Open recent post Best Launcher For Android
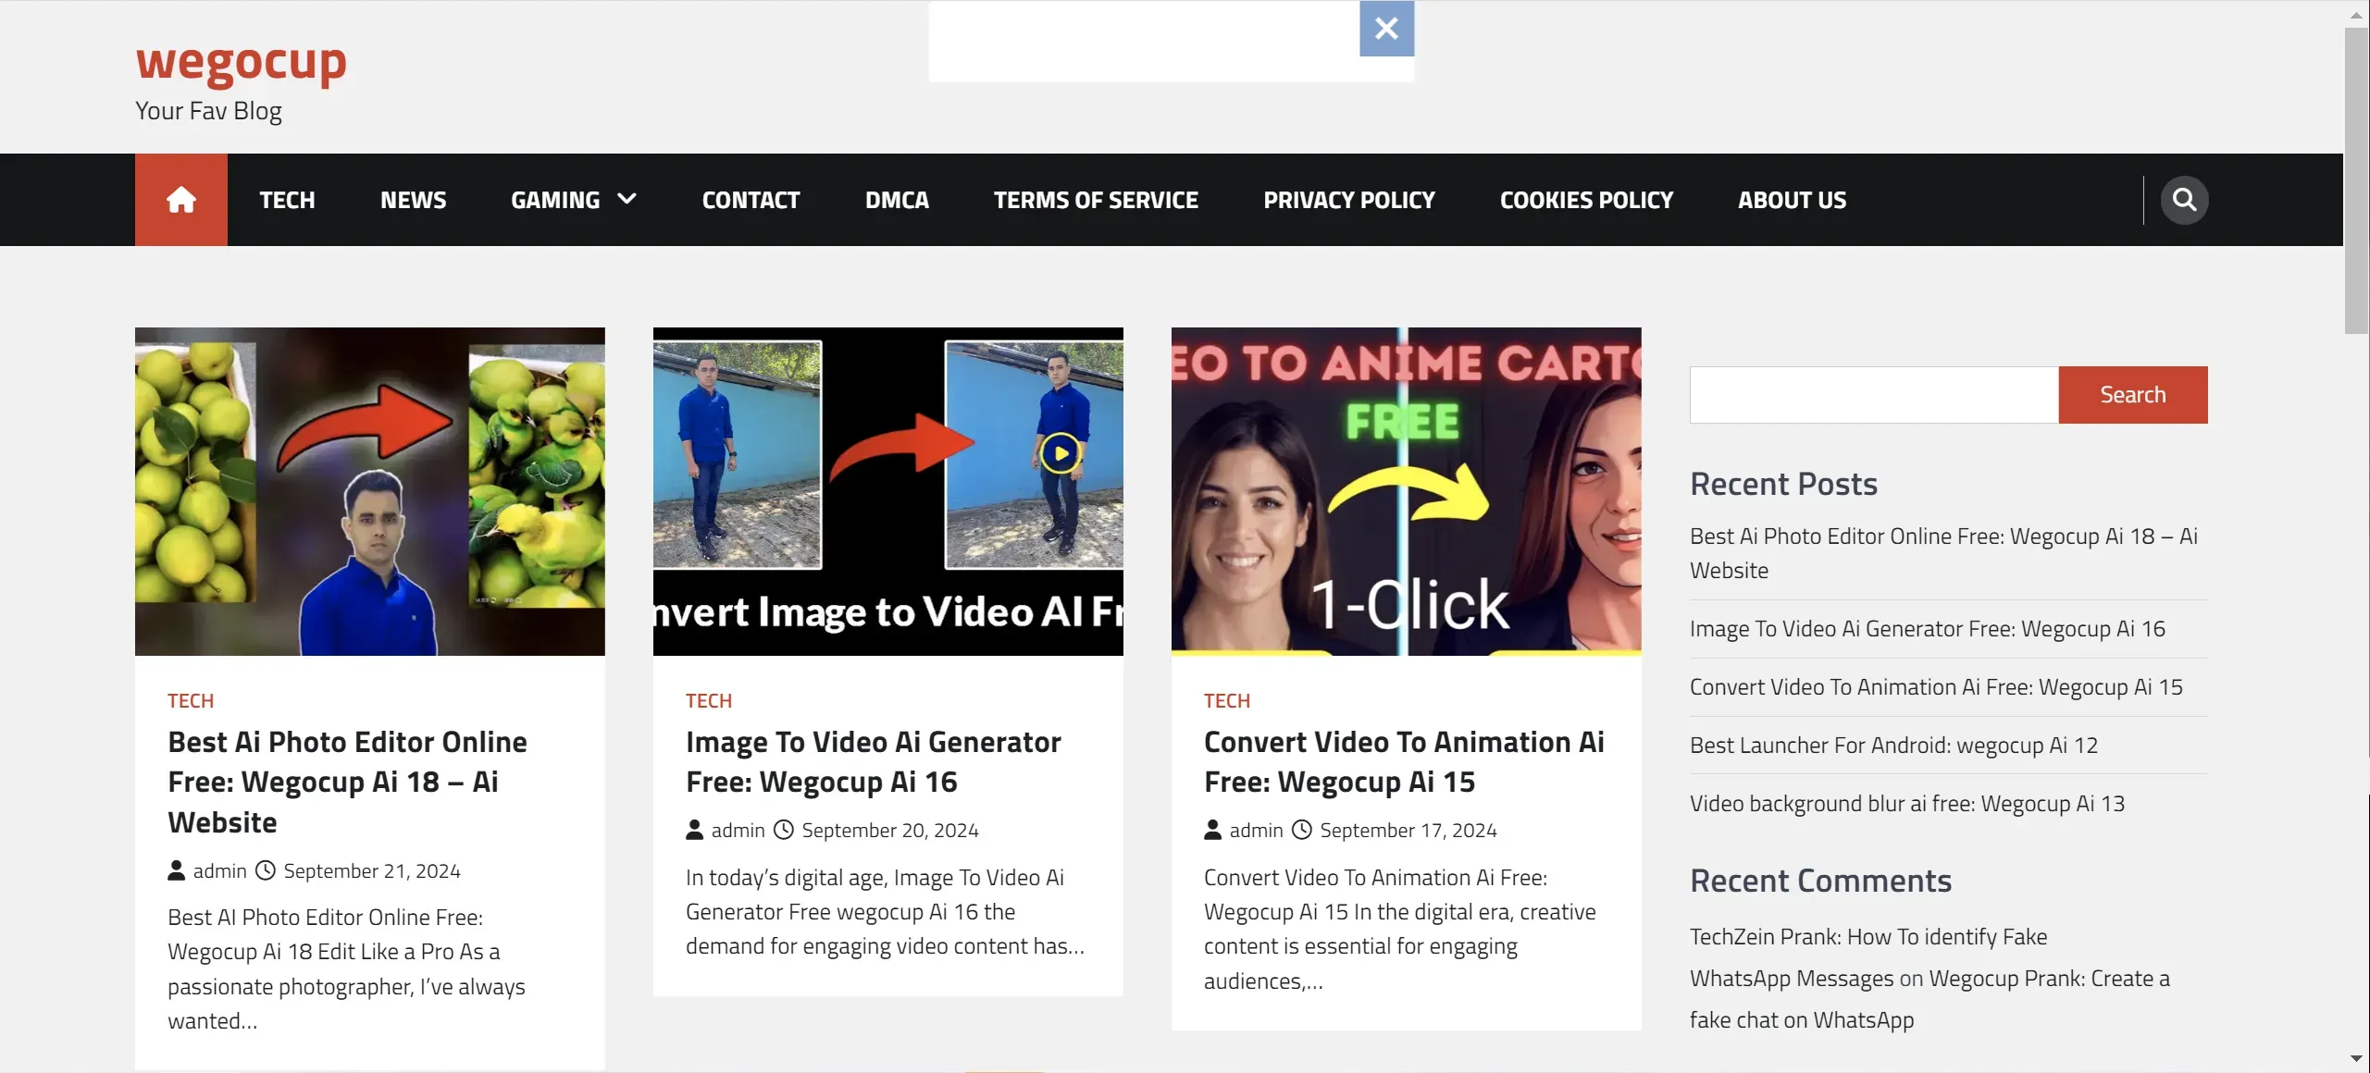Screen dimensions: 2370x1073 pyautogui.click(x=1892, y=746)
